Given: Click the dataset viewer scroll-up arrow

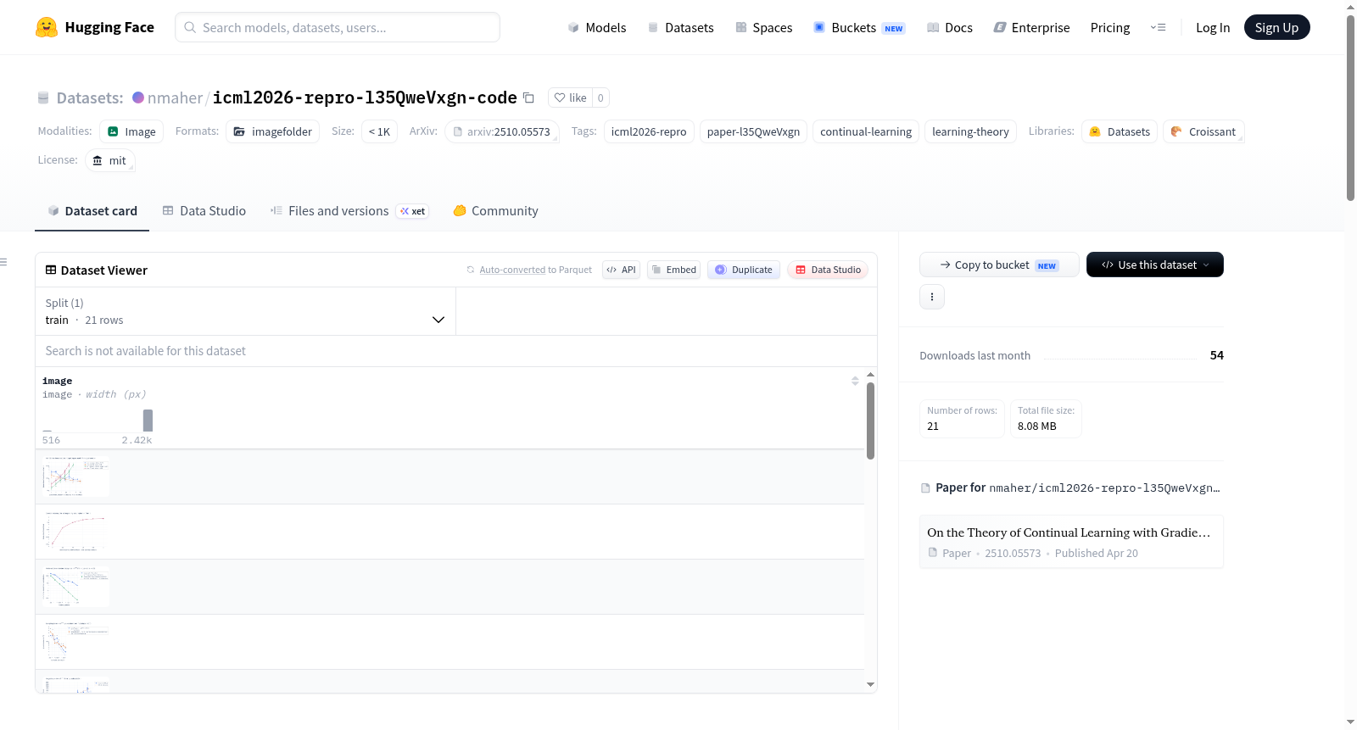Looking at the screenshot, I should (870, 374).
